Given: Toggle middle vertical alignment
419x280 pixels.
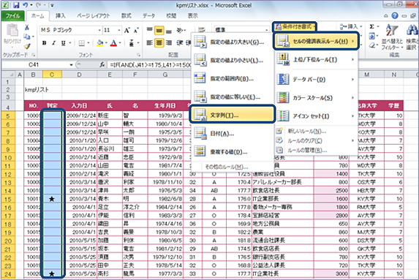Looking at the screenshot, I should pyautogui.click(x=159, y=31).
